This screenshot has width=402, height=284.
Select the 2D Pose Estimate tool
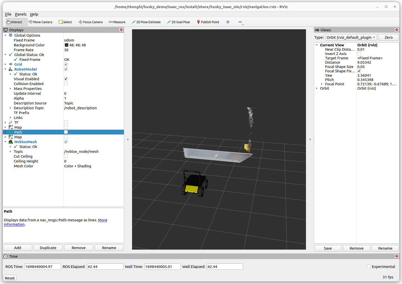(x=146, y=22)
